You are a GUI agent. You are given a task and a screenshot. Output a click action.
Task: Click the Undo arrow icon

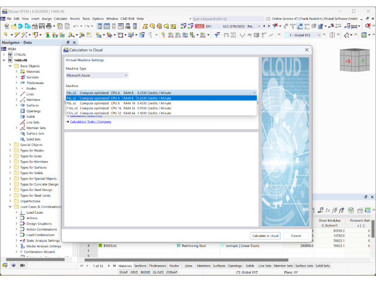tap(76, 26)
